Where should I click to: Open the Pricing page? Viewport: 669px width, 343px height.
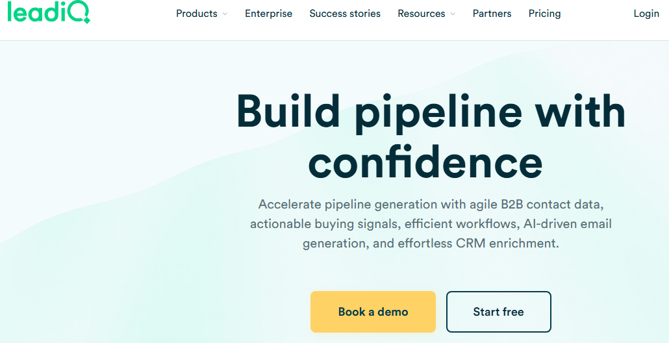click(x=544, y=14)
